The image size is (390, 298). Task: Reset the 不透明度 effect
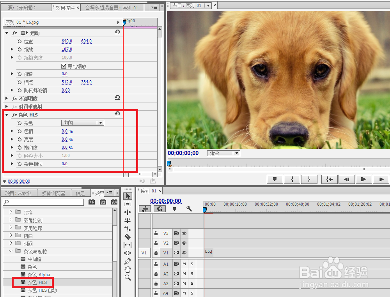(117, 98)
